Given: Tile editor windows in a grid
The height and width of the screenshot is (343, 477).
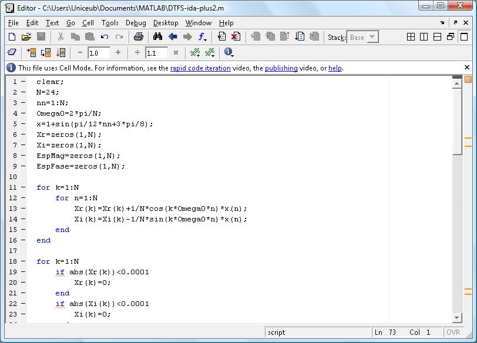Looking at the screenshot, I should (411, 37).
